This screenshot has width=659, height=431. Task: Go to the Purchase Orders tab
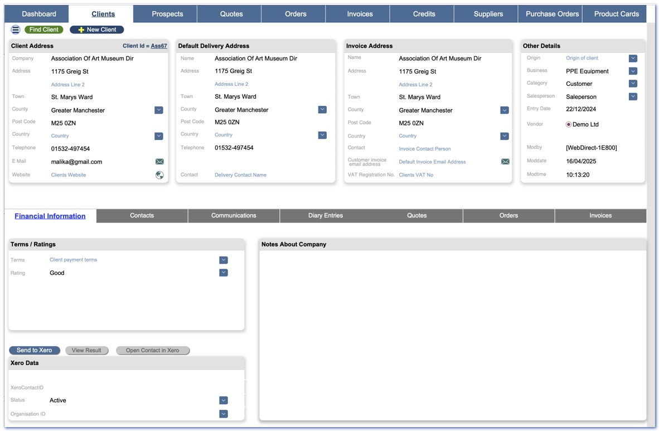tap(552, 14)
